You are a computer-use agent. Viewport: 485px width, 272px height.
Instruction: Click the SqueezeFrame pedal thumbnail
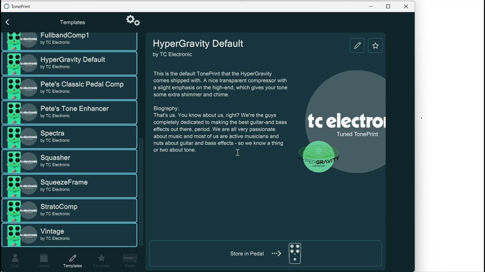(14, 186)
